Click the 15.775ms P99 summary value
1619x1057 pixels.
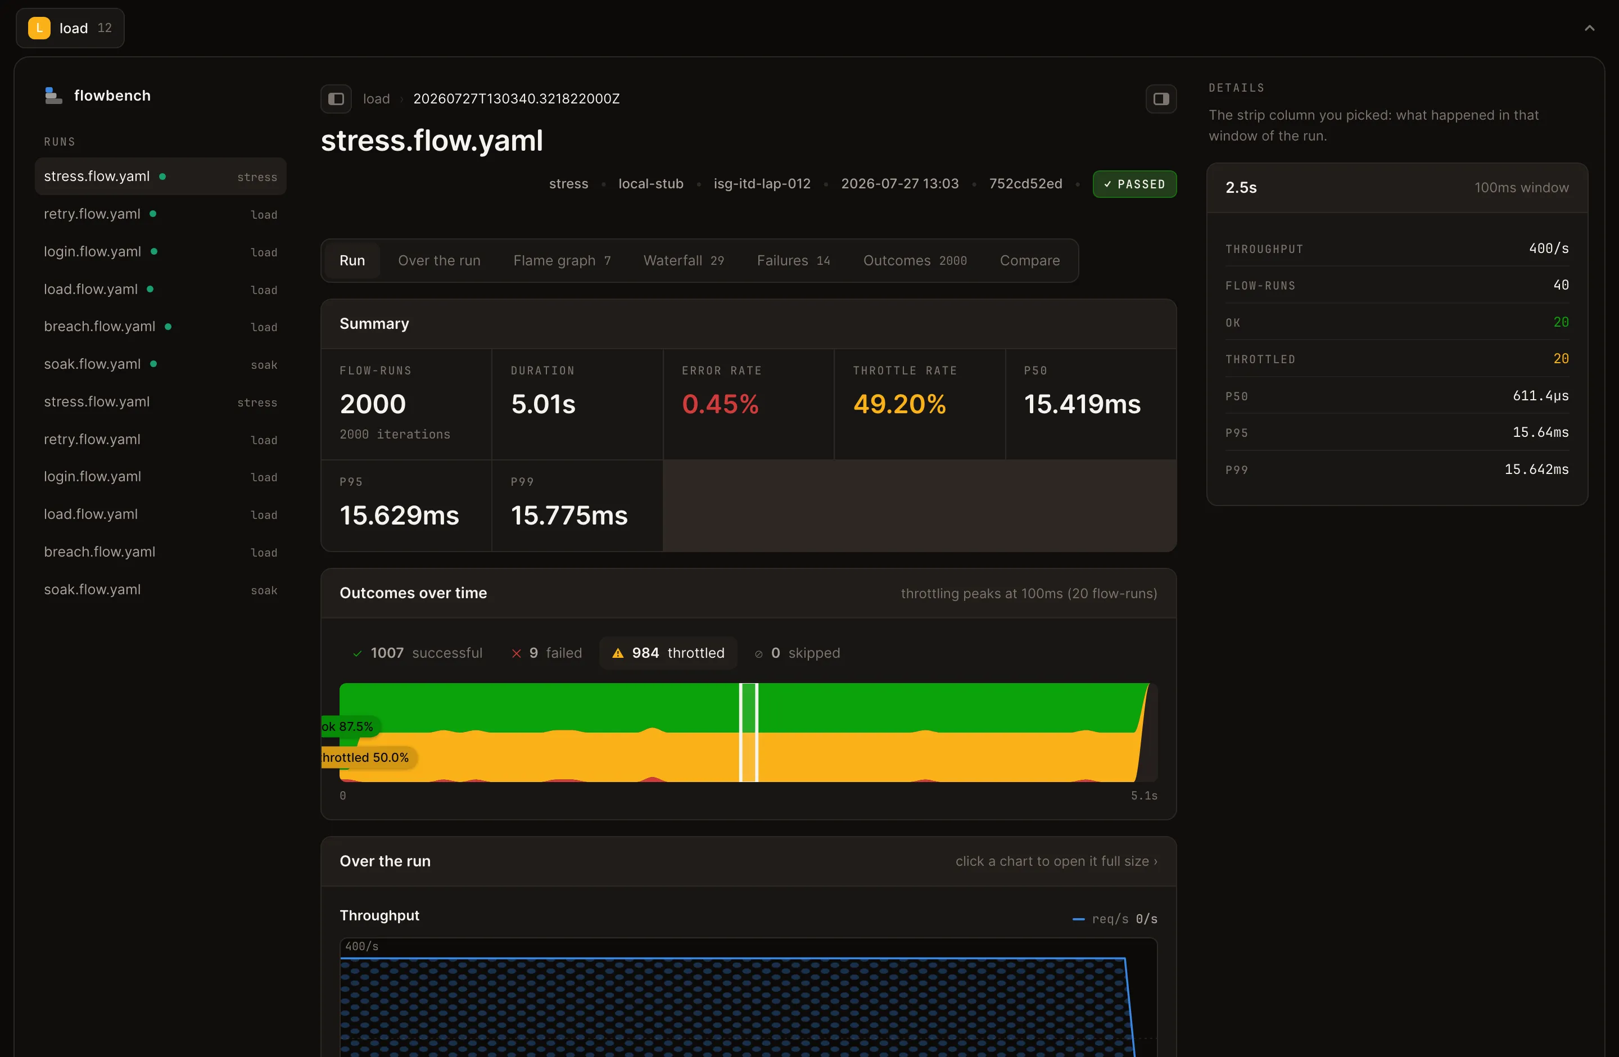tap(569, 516)
